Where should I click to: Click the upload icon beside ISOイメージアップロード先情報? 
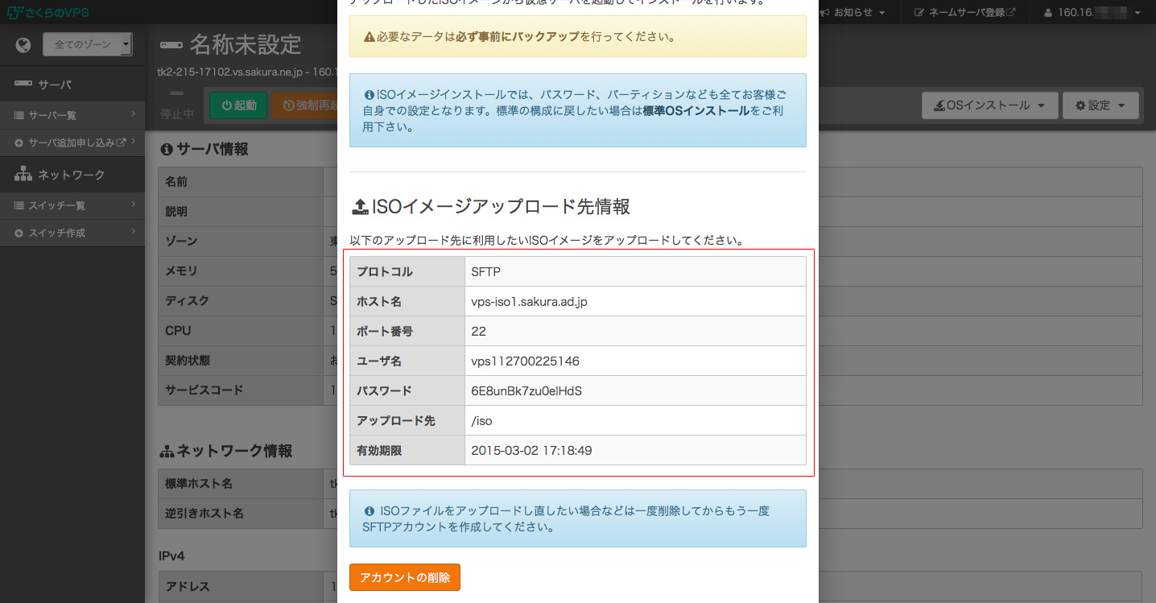pyautogui.click(x=359, y=208)
